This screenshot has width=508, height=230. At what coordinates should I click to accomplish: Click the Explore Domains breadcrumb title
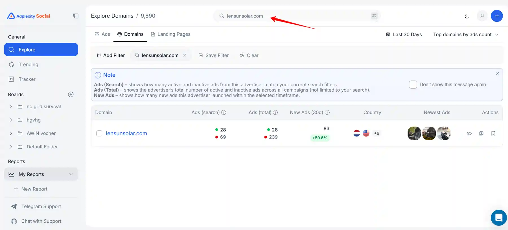tap(112, 16)
